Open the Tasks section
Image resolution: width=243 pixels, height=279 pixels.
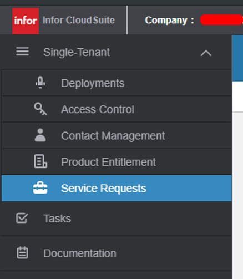[116, 219]
